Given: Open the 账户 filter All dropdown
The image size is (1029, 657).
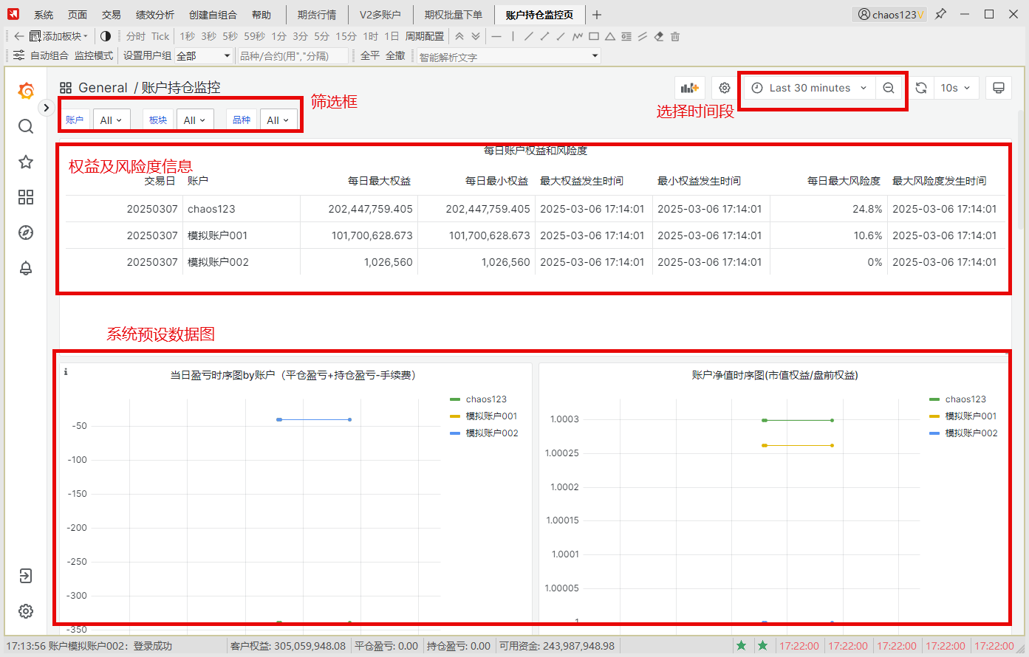Looking at the screenshot, I should point(112,120).
